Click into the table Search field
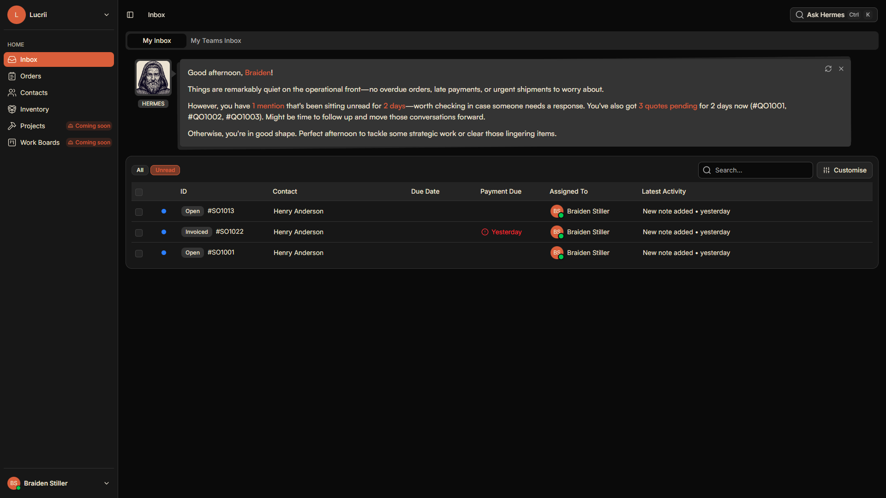This screenshot has height=498, width=886. (755, 170)
